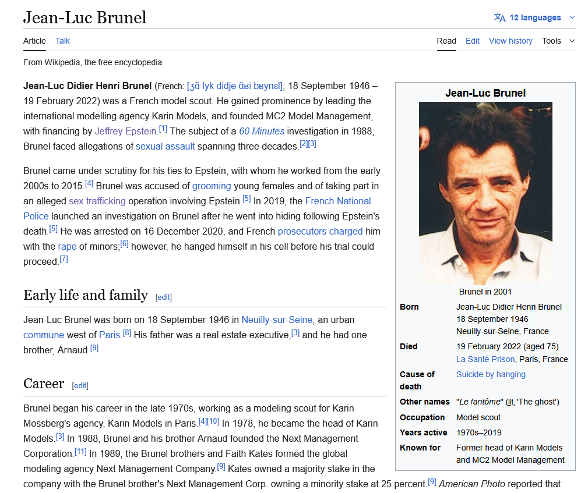Click citation [3] after Karin Models head
The image size is (581, 493).
(60, 437)
